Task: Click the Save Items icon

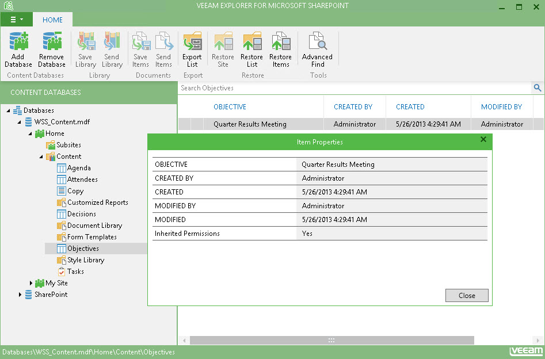Action: (141, 41)
